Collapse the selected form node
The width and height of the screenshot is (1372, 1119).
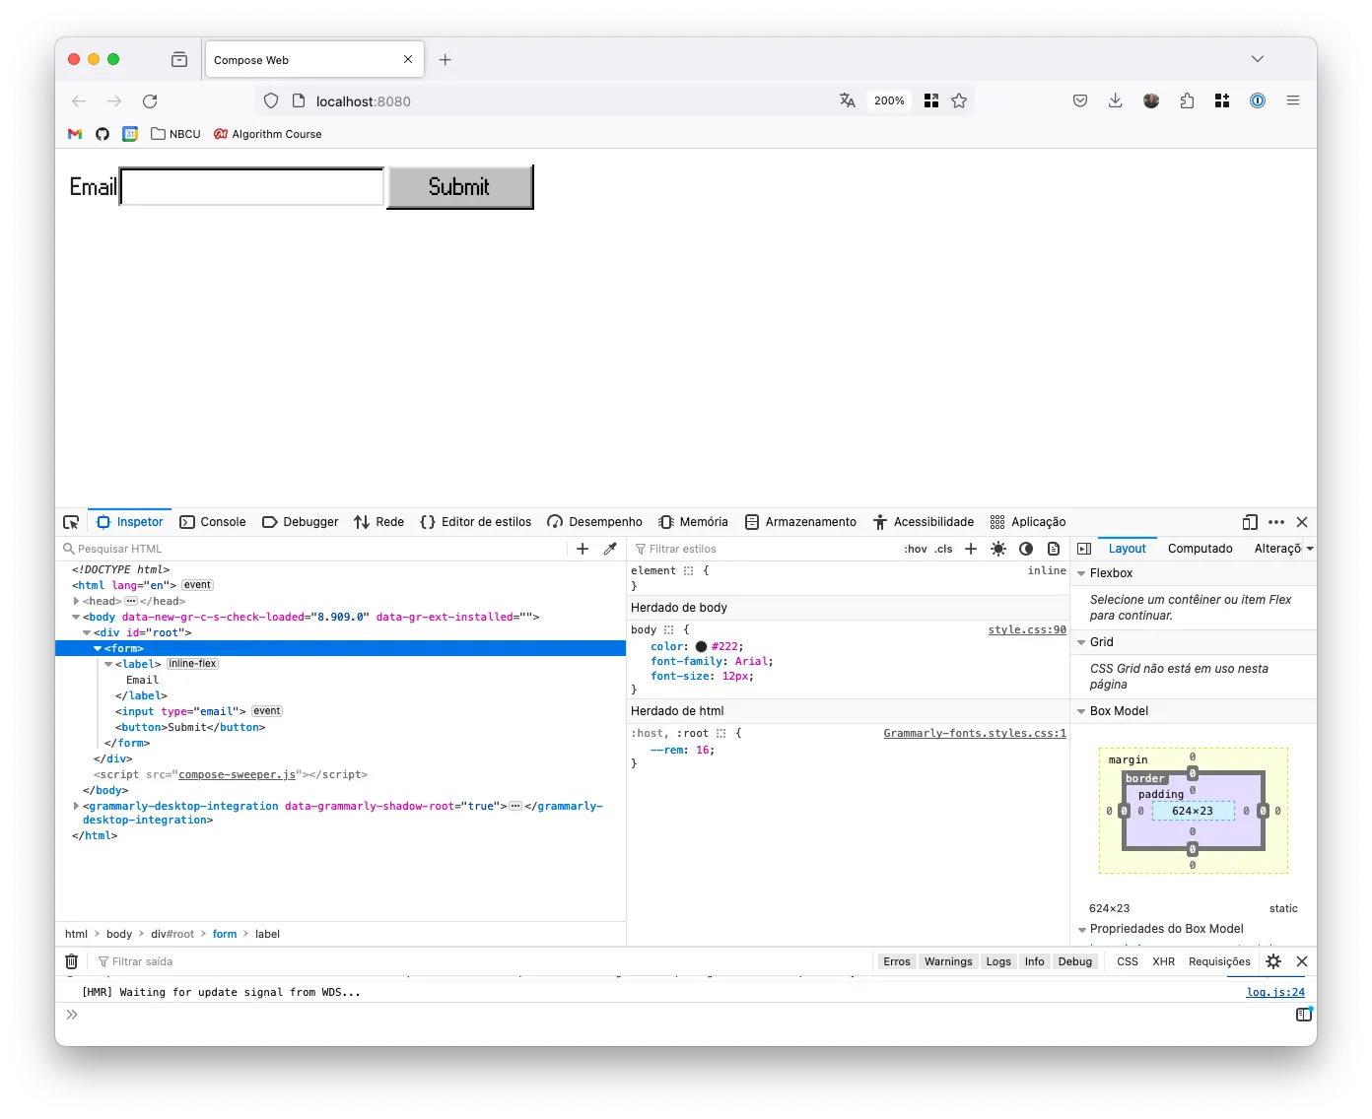98,648
